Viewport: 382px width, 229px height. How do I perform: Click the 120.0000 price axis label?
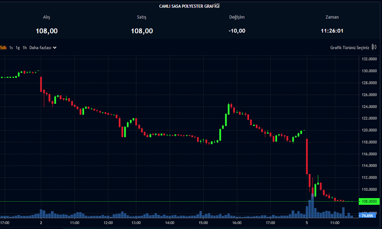[369, 130]
